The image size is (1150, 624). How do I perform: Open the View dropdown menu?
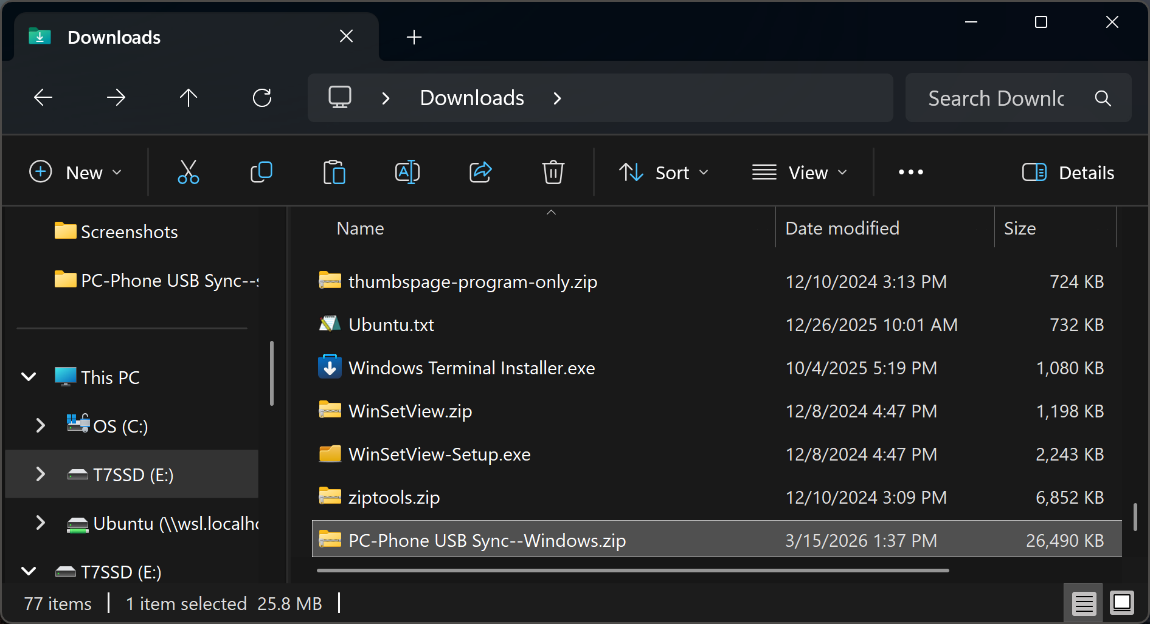(x=799, y=173)
